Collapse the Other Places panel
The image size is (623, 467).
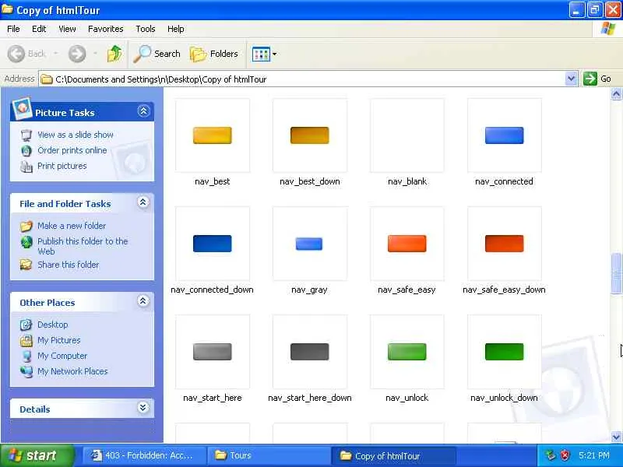(x=143, y=301)
